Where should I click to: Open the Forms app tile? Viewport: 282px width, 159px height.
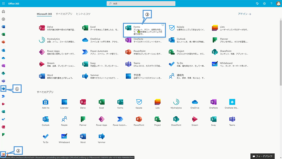coord(144,30)
